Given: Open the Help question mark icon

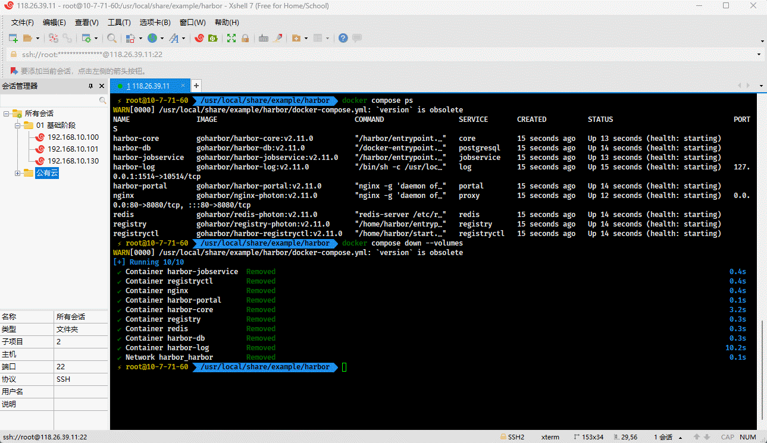Looking at the screenshot, I should click(x=343, y=38).
